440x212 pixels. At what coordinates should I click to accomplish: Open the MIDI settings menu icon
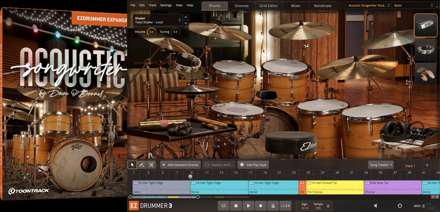coord(423,206)
